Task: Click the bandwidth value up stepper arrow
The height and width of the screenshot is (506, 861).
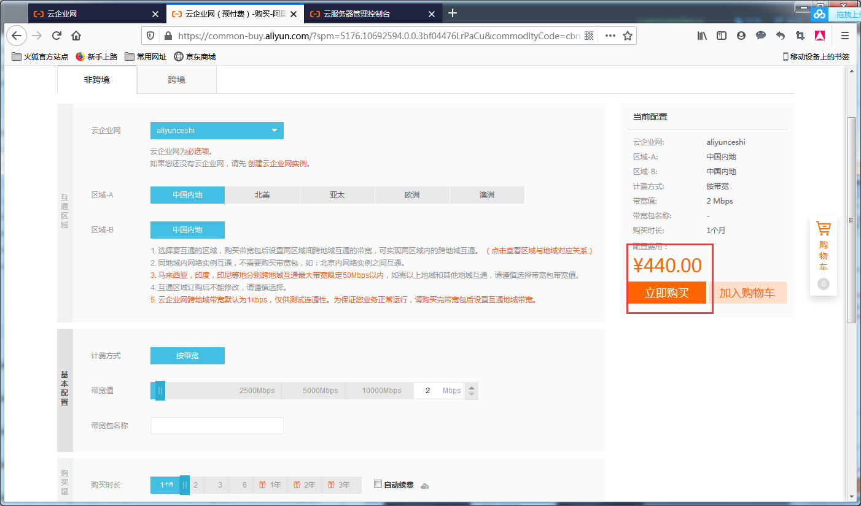Action: [x=472, y=386]
